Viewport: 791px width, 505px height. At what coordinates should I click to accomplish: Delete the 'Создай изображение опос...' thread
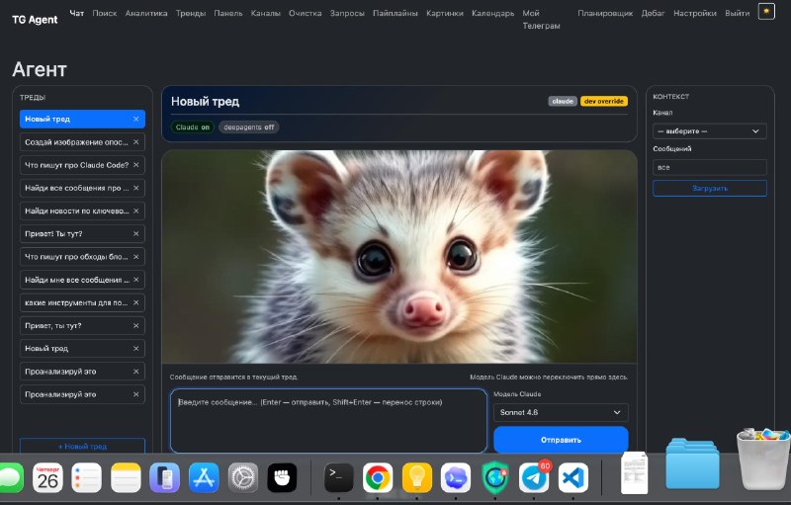coord(135,142)
